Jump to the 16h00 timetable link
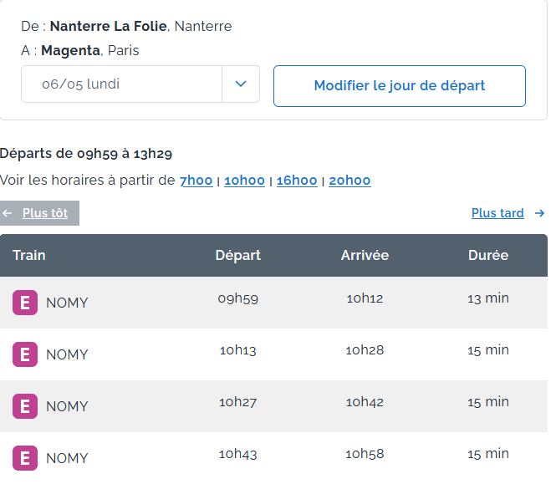This screenshot has height=484, width=551. click(x=297, y=181)
